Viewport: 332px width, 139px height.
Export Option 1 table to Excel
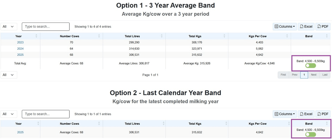306,27
